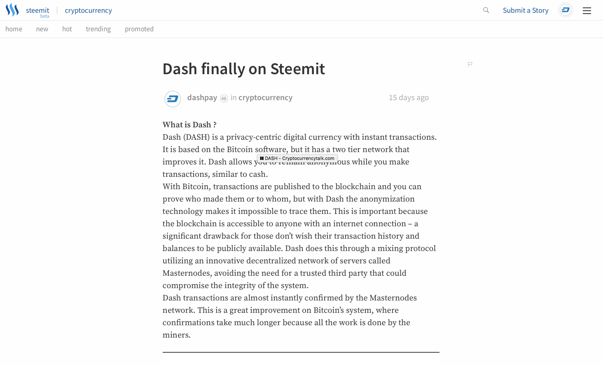Open dashpay author profile link

202,98
